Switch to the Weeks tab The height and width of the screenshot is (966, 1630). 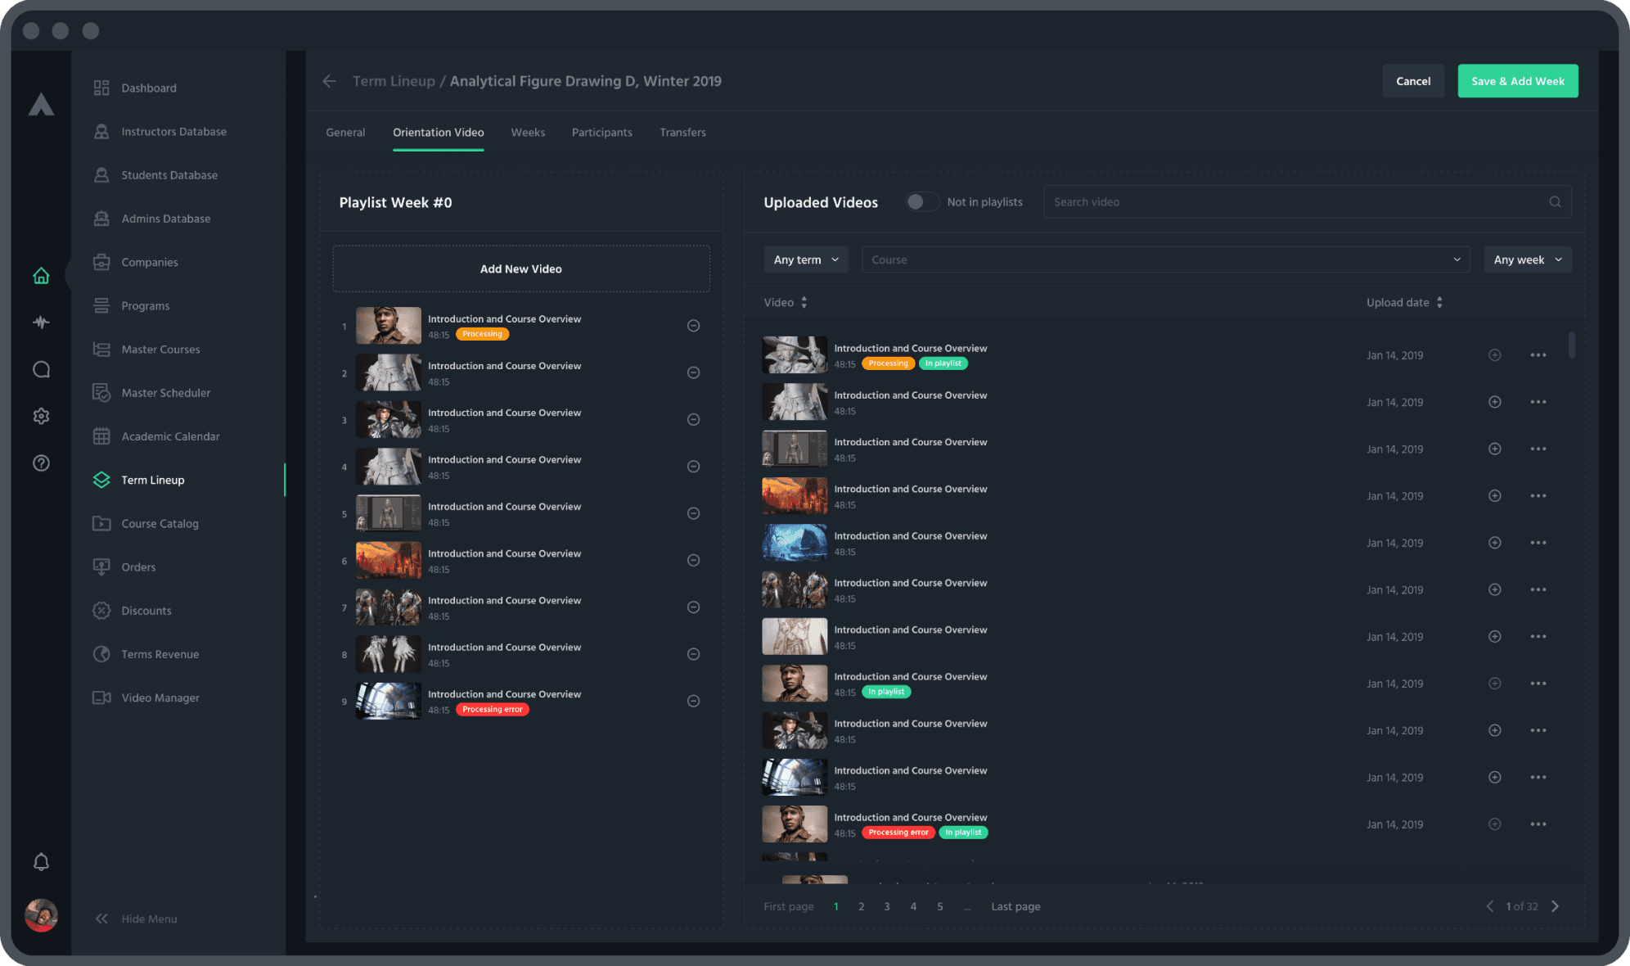(x=528, y=133)
